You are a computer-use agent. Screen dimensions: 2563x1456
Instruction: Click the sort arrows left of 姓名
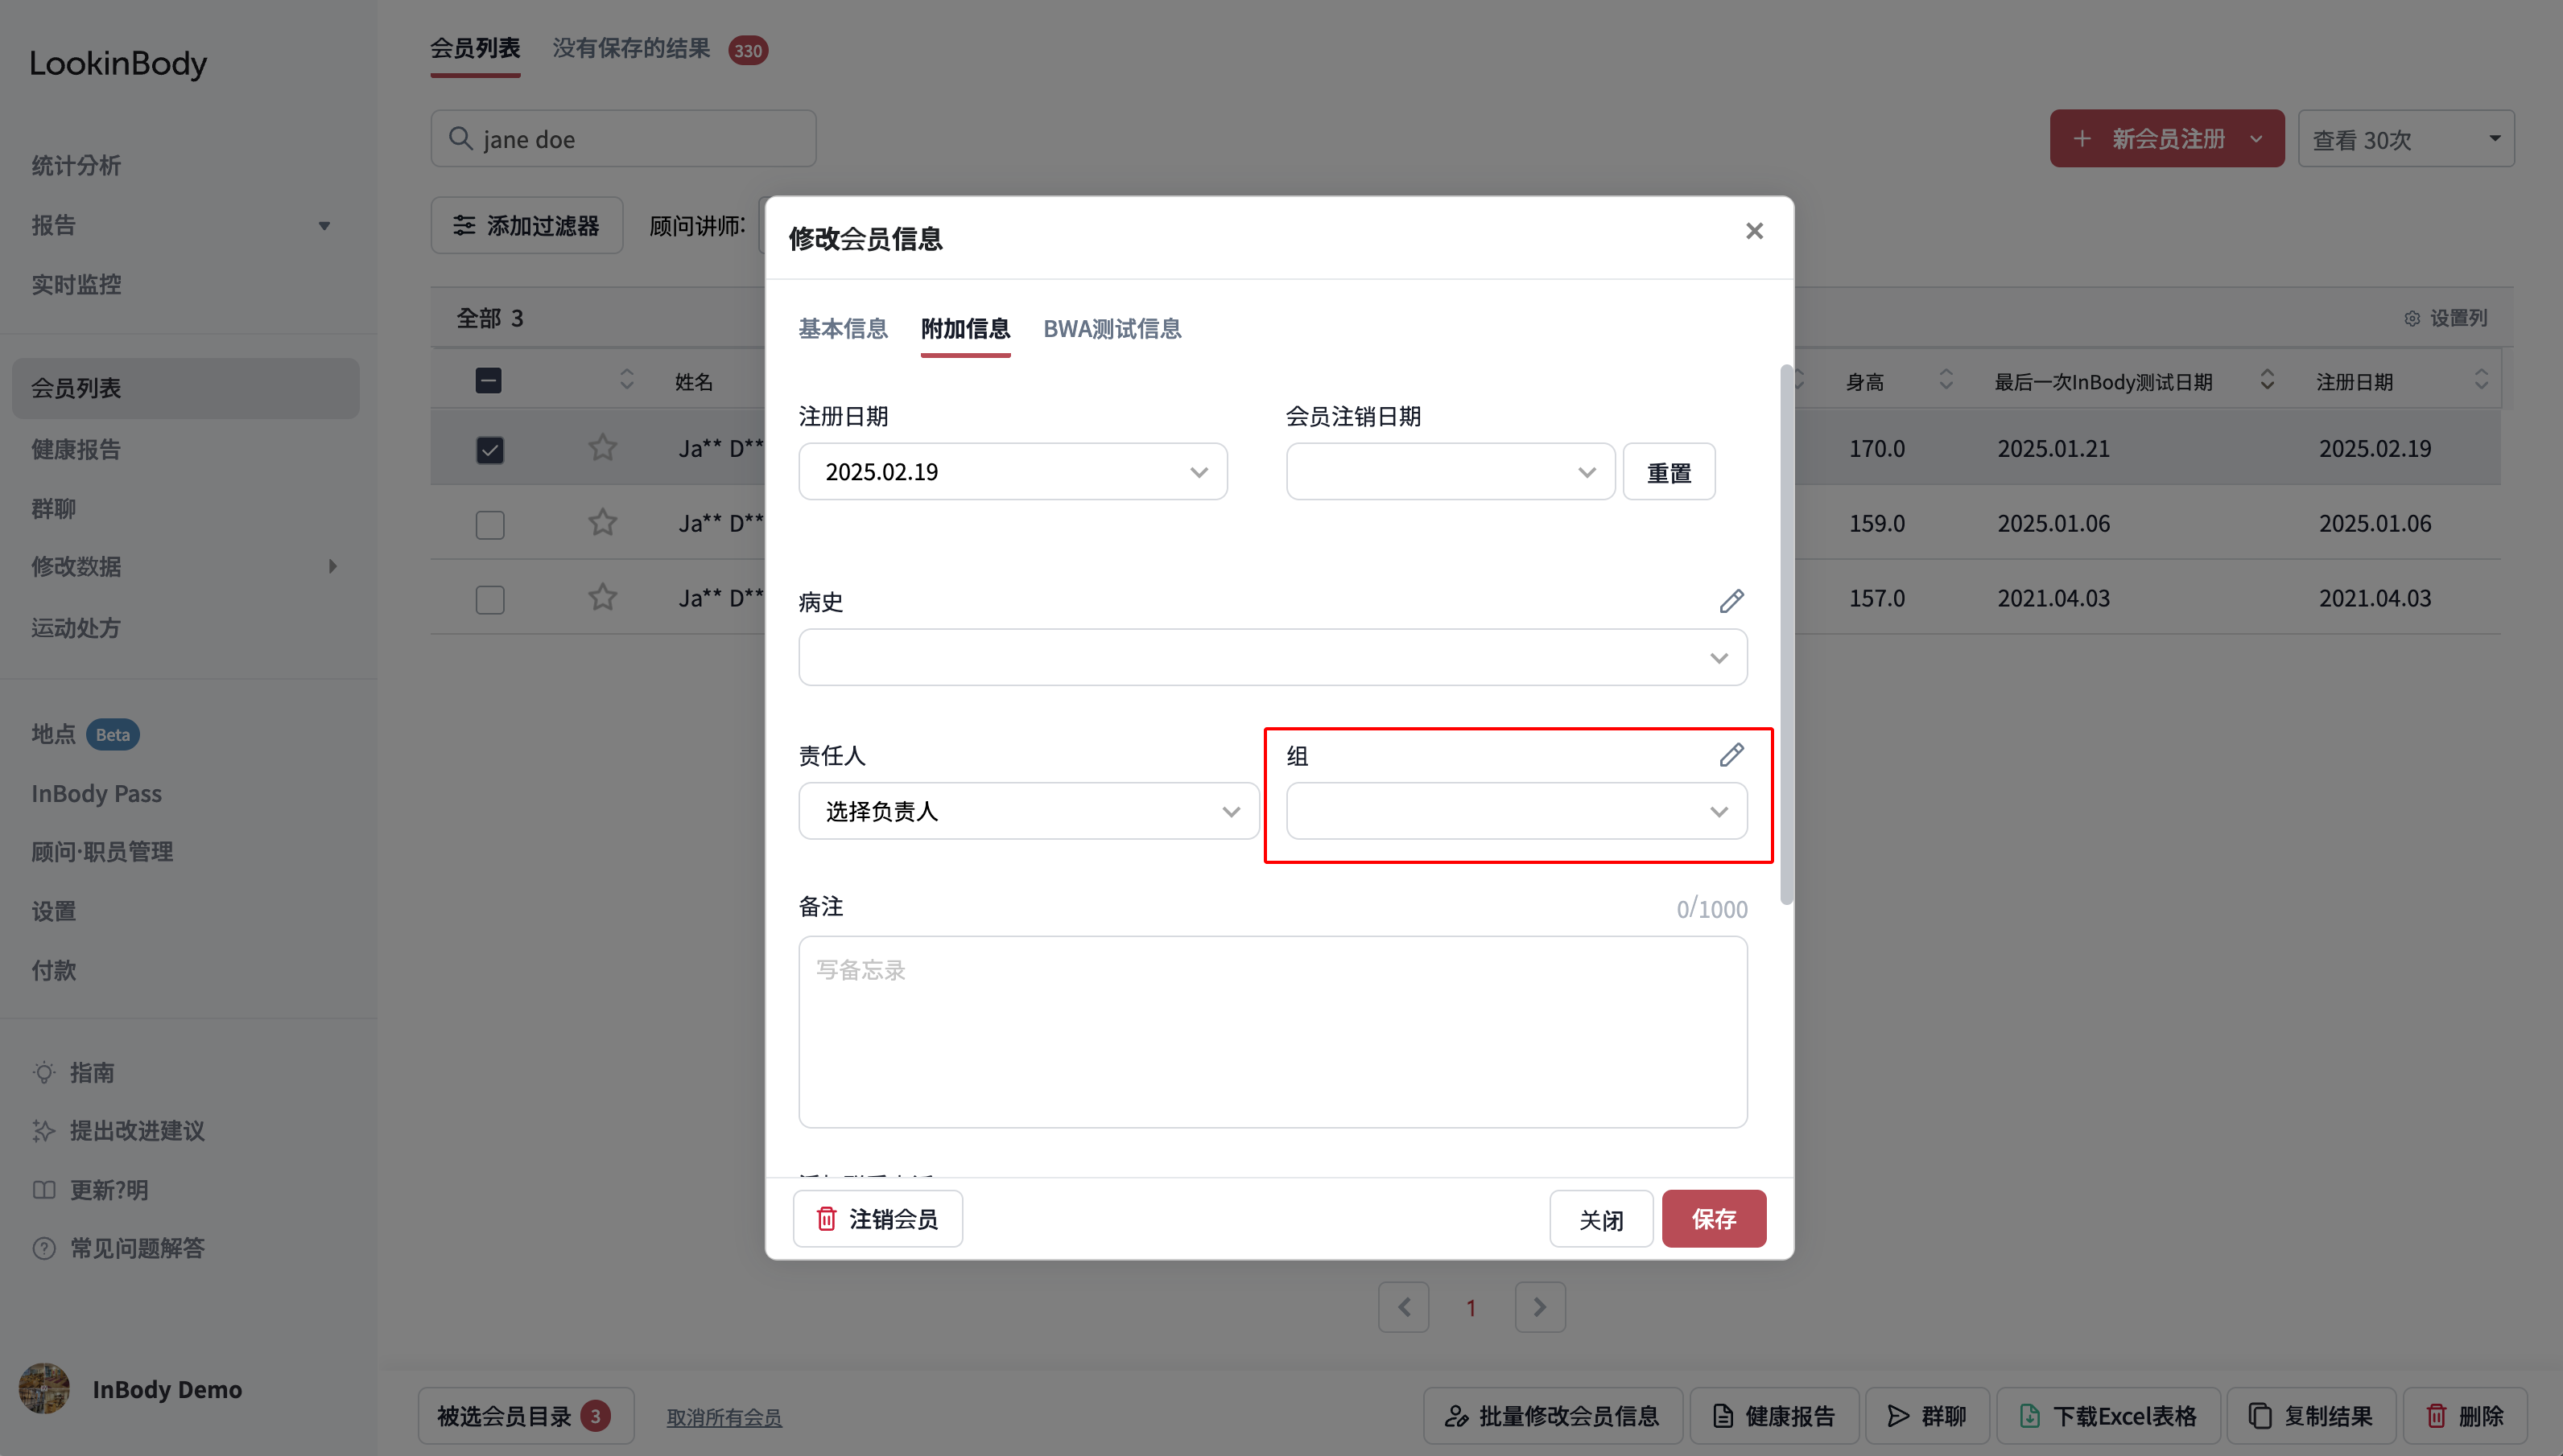[x=627, y=379]
